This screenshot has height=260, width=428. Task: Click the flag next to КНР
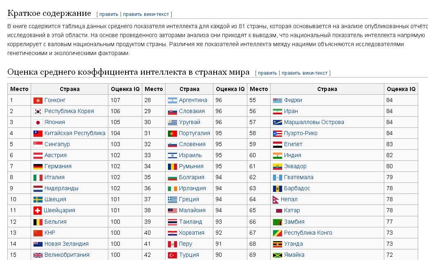[x=38, y=233]
